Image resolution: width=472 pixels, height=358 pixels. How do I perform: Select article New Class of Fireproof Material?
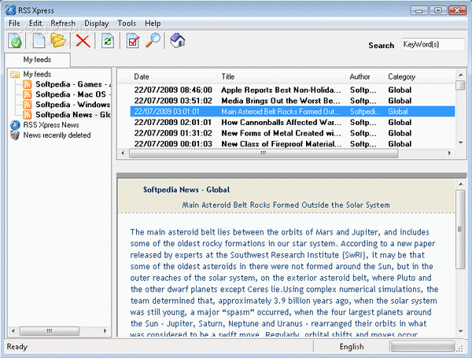[281, 144]
